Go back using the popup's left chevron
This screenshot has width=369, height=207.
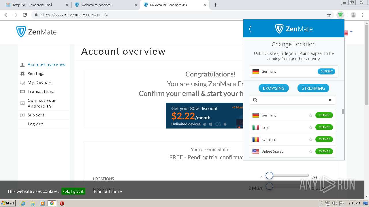pos(250,29)
